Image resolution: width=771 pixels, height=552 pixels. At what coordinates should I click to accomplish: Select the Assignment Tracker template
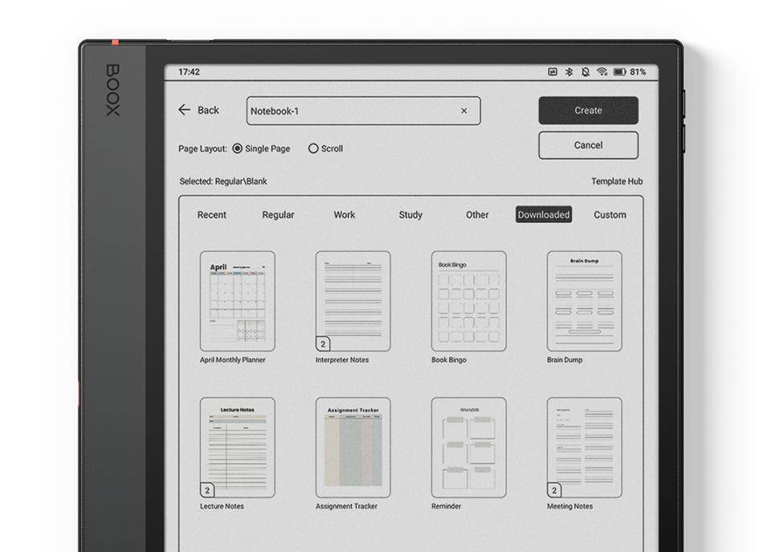click(x=353, y=448)
